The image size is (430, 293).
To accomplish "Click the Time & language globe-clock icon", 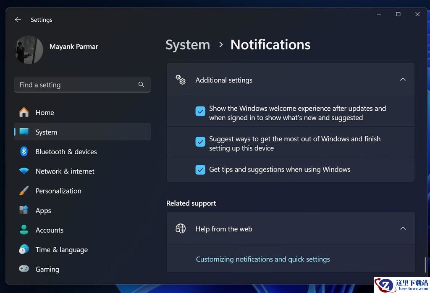I will click(x=24, y=249).
